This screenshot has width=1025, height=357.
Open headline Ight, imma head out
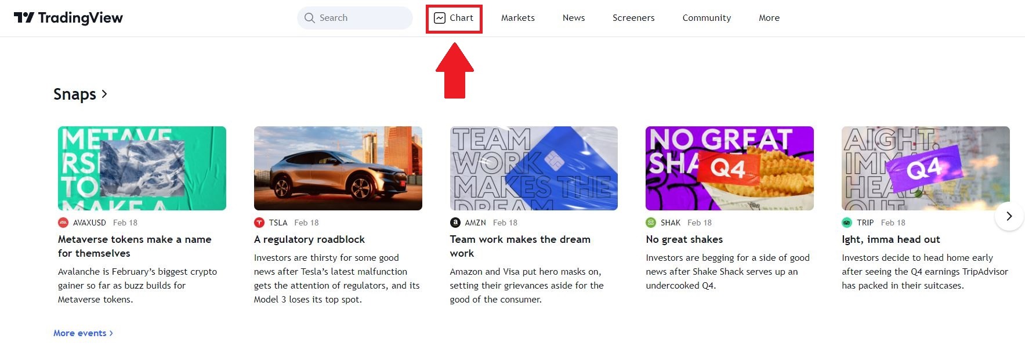pos(891,239)
